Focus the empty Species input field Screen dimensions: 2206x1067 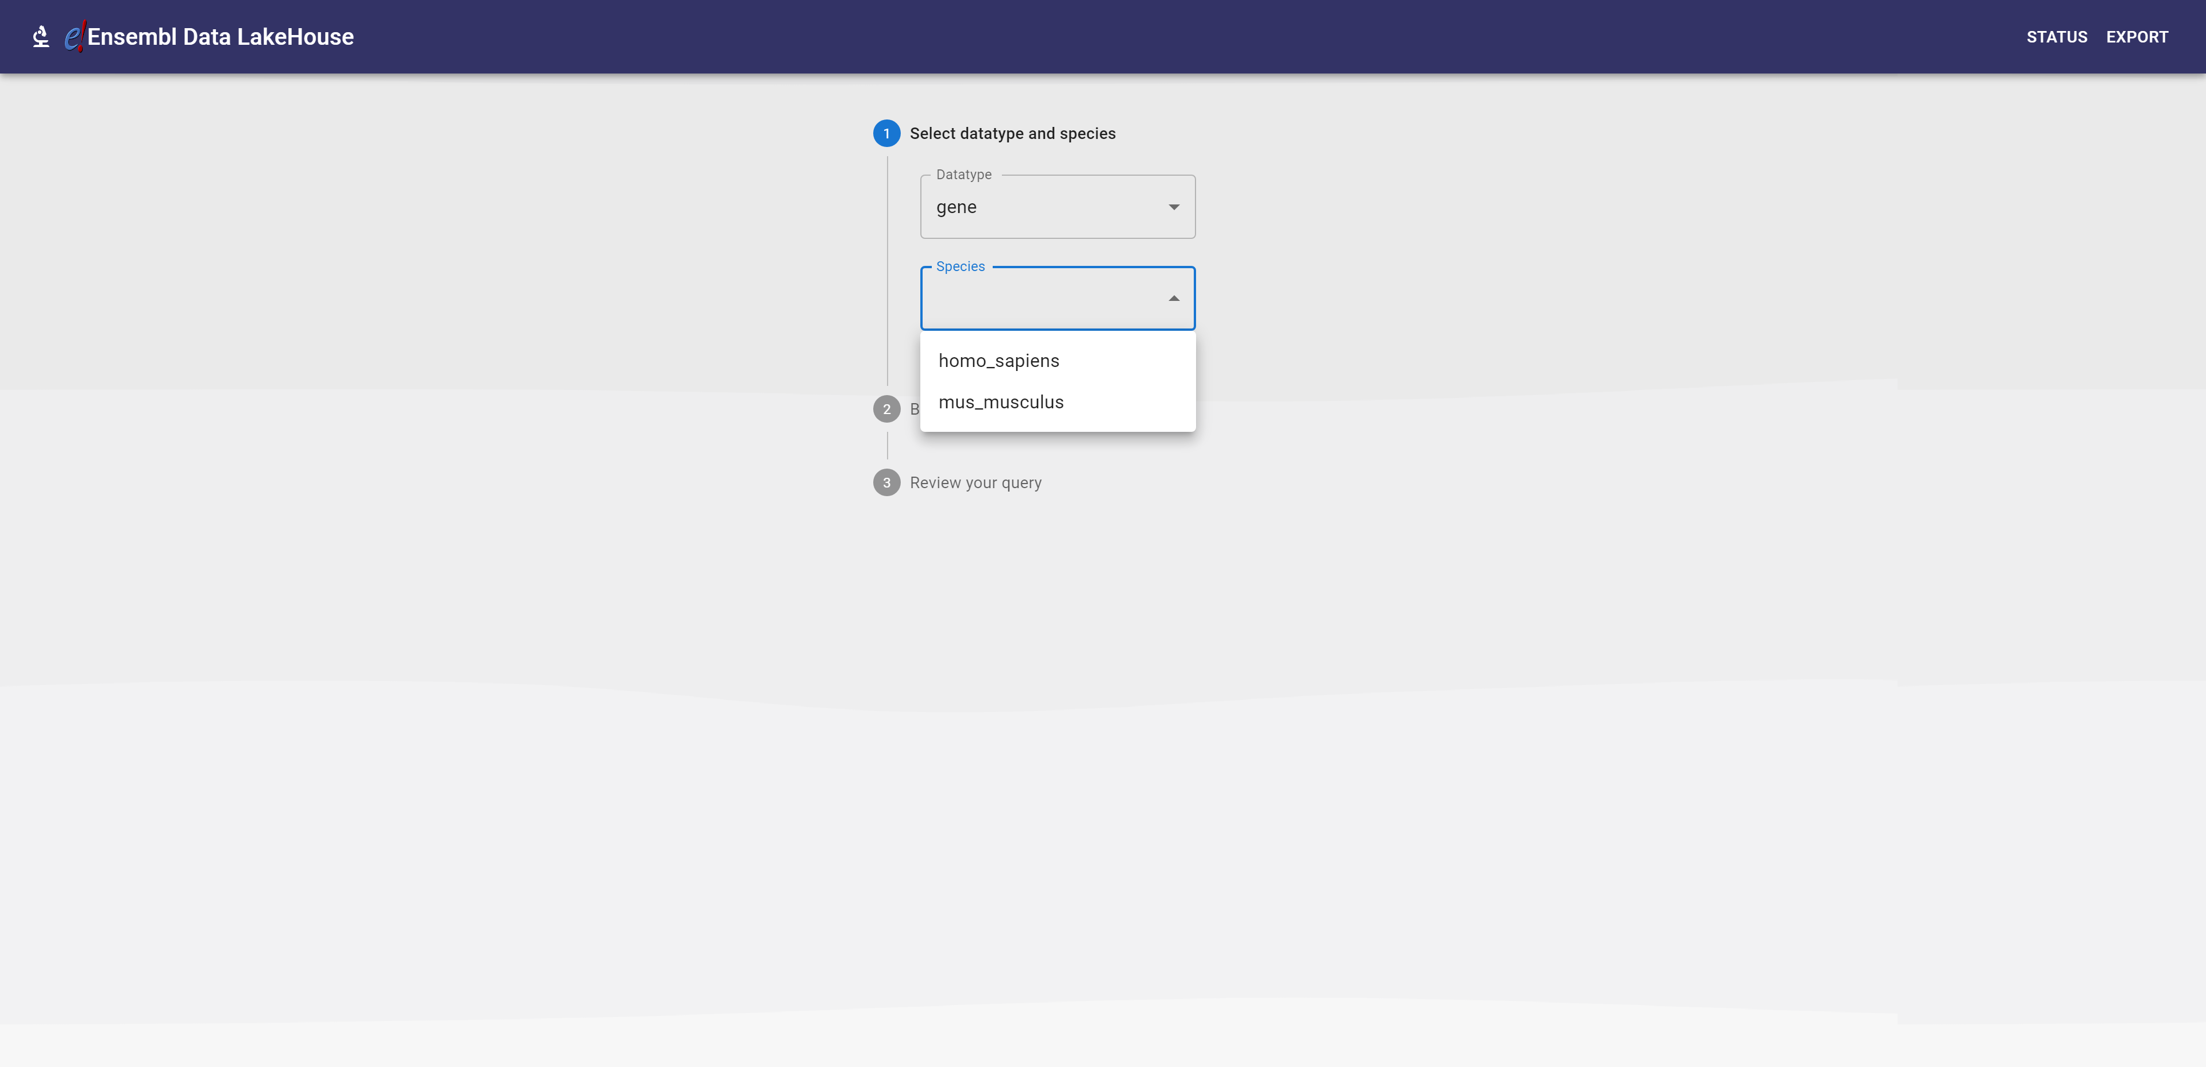[x=1045, y=299]
